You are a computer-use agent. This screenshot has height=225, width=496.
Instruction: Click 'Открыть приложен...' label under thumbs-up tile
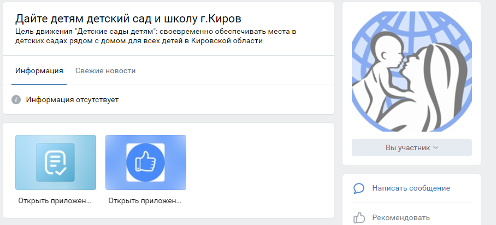[145, 200]
